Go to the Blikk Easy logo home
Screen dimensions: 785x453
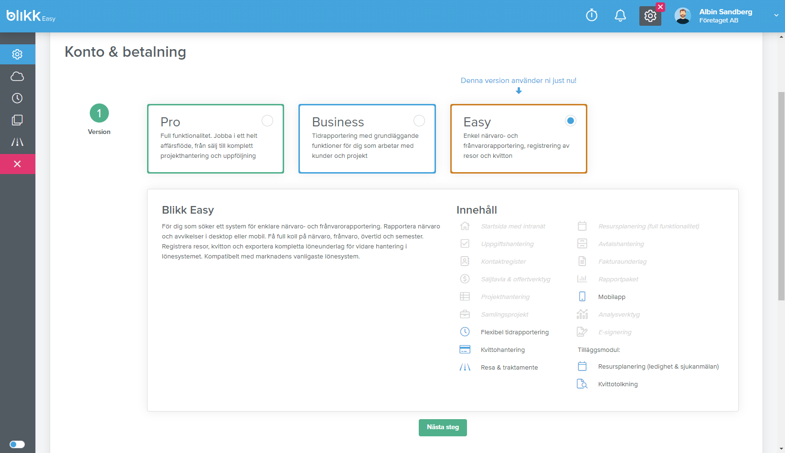(31, 16)
